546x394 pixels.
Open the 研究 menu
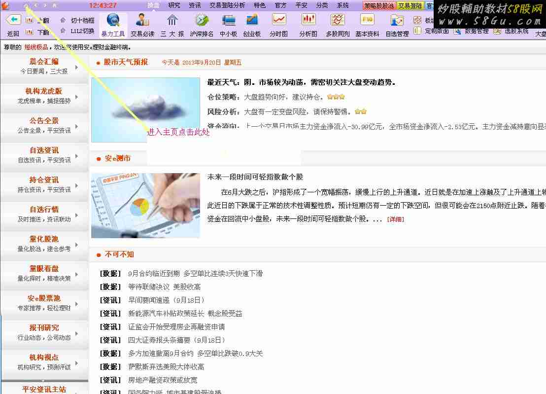click(174, 5)
